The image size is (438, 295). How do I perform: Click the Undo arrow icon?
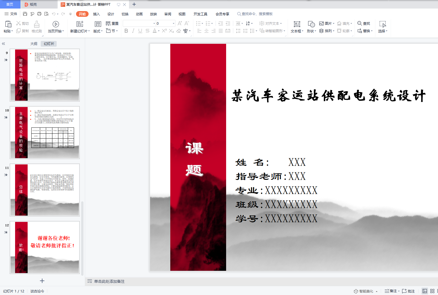tap(54, 14)
